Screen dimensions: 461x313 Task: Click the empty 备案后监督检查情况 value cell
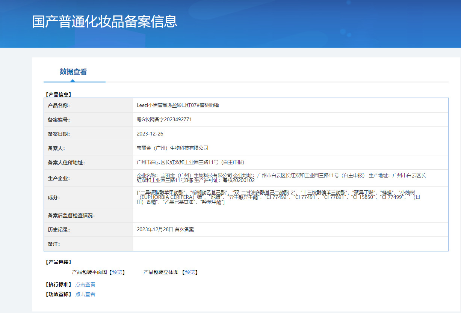pos(290,215)
